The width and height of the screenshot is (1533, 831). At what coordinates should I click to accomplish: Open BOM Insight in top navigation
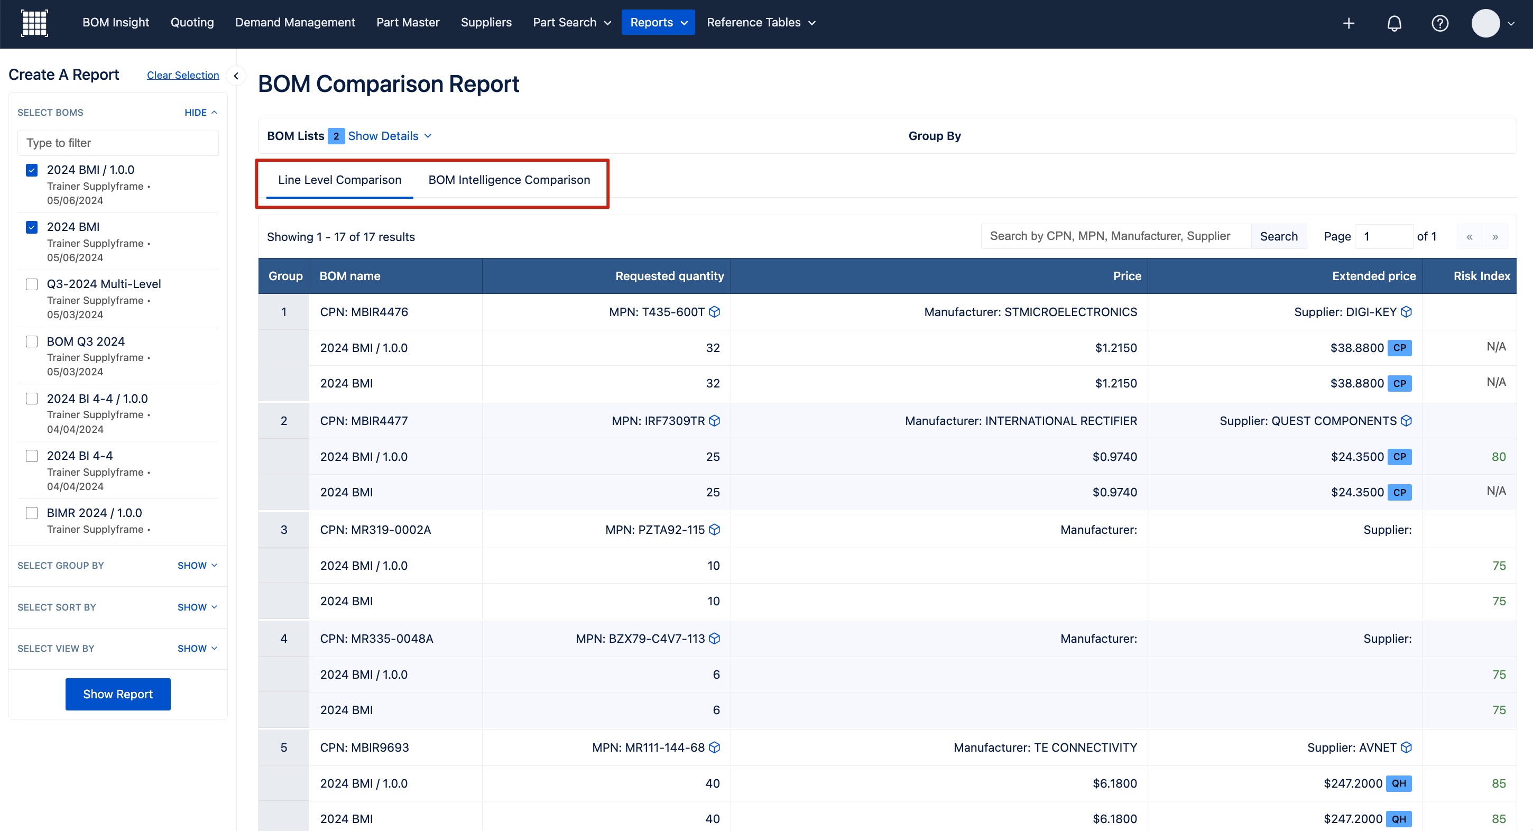[115, 23]
